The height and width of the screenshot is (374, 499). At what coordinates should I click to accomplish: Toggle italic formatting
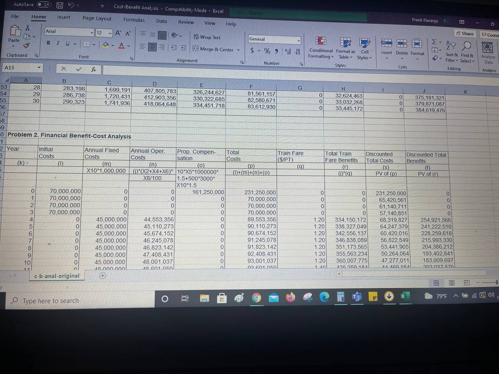(58, 43)
